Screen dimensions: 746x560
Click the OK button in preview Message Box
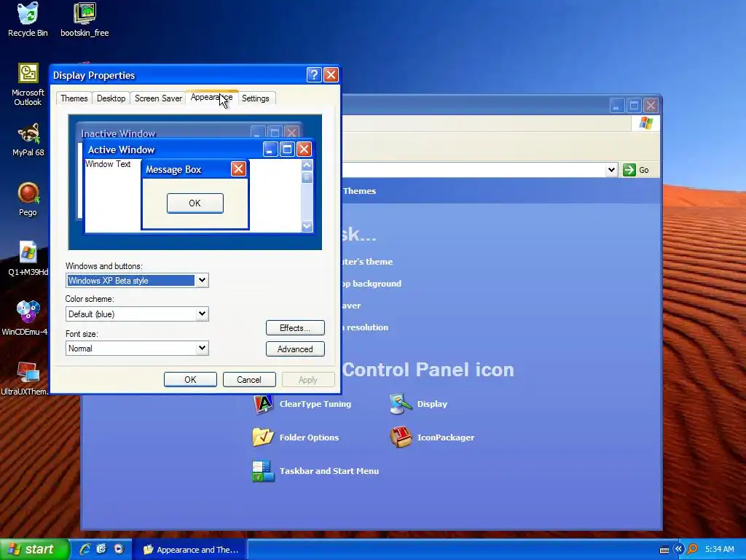[195, 203]
